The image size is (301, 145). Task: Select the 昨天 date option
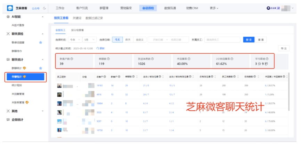pyautogui.click(x=128, y=40)
